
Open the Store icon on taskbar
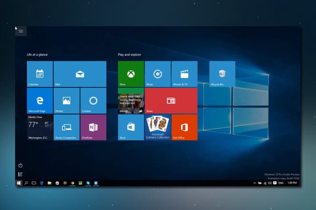click(57, 183)
